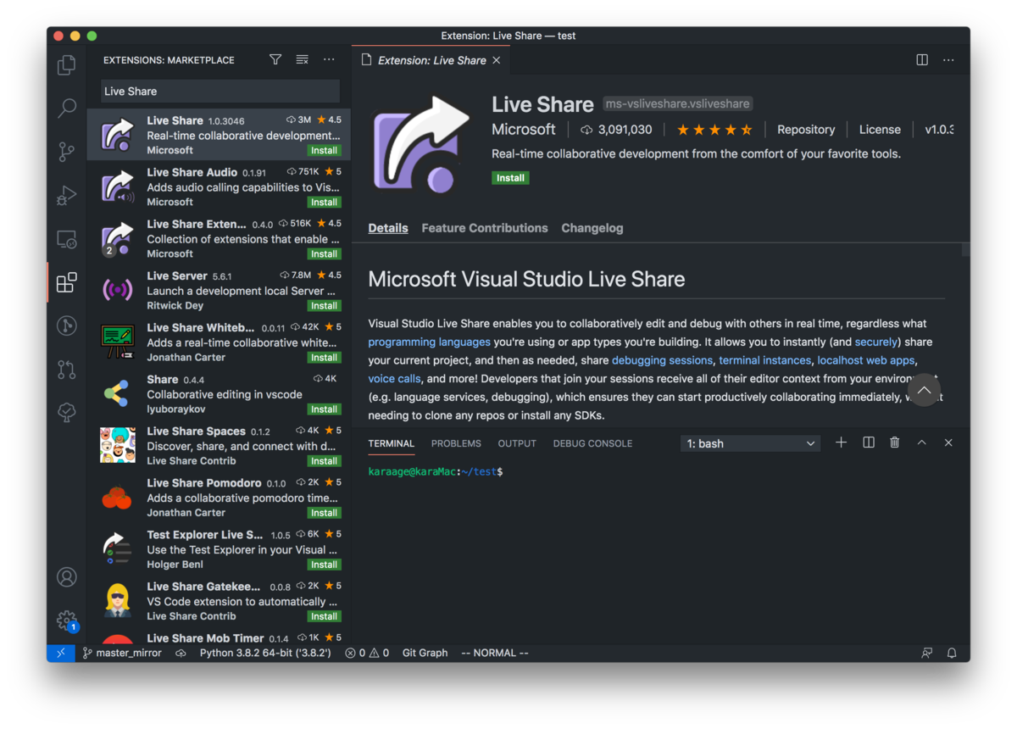
Task: Open the Pull Requests activity icon
Action: click(66, 369)
